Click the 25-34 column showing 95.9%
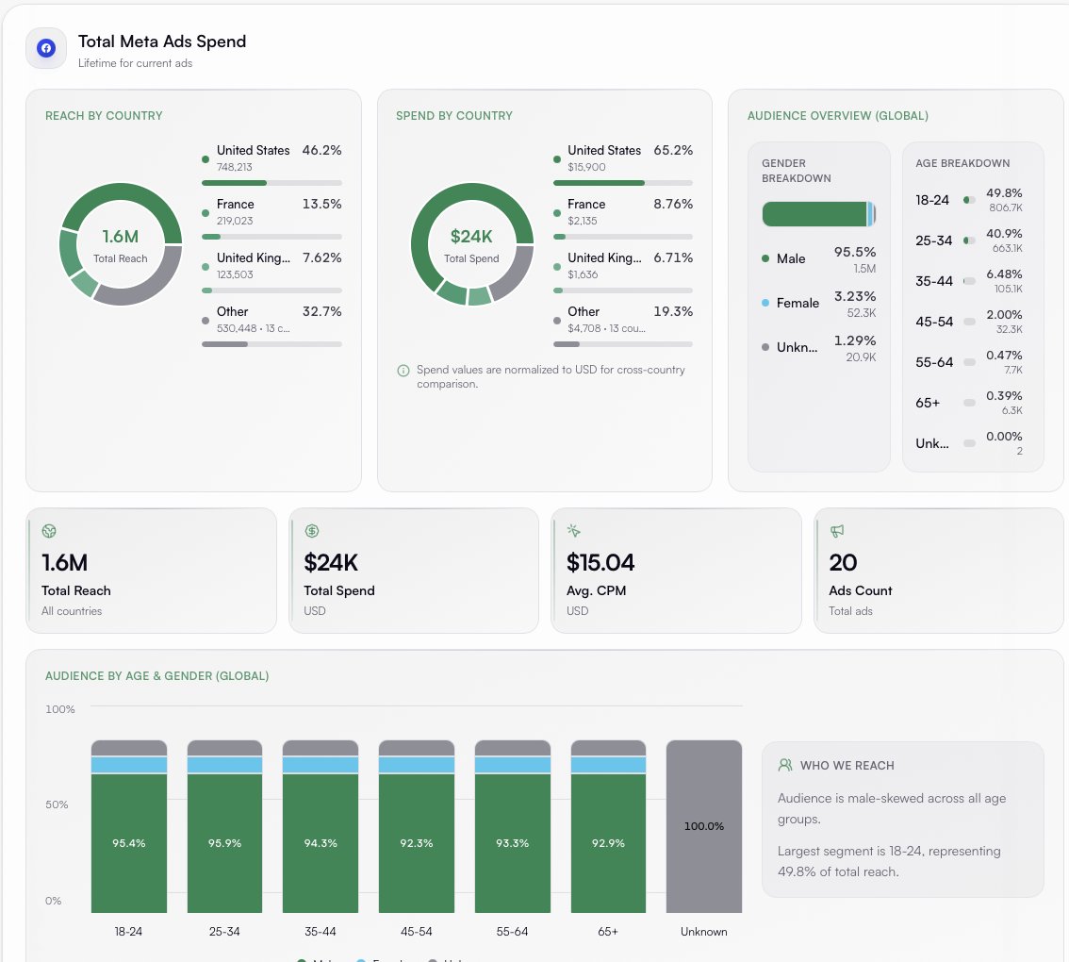 (x=224, y=826)
